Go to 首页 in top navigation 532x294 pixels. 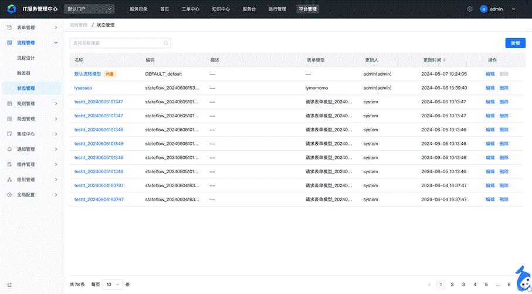[165, 9]
